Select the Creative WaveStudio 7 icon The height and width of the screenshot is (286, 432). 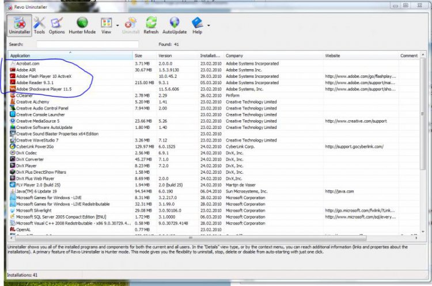click(x=13, y=140)
